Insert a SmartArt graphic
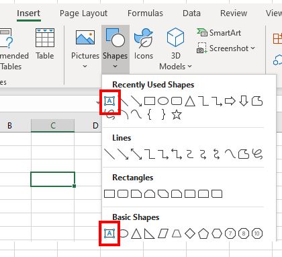This screenshot has width=282, height=257. pyautogui.click(x=219, y=33)
